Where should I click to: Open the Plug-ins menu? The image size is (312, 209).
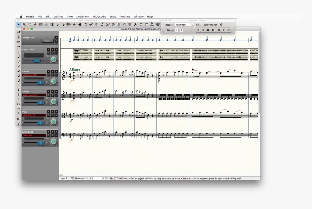124,16
